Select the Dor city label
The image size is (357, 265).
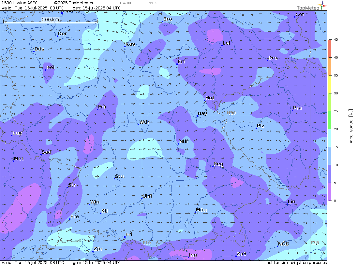click(x=62, y=34)
